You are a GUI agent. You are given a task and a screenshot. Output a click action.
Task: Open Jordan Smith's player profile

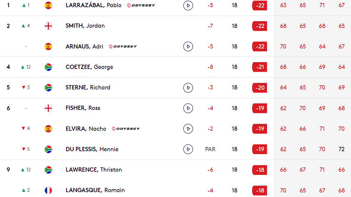pos(85,26)
